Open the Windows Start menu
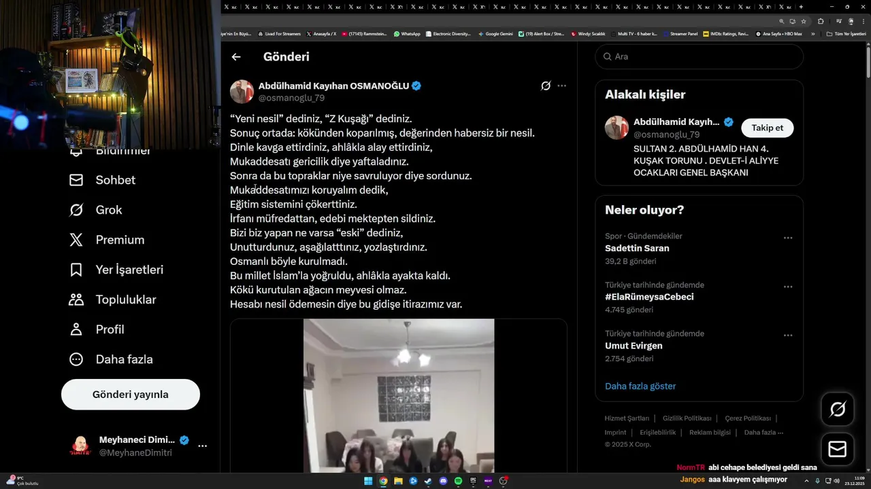The image size is (871, 489). point(368,481)
